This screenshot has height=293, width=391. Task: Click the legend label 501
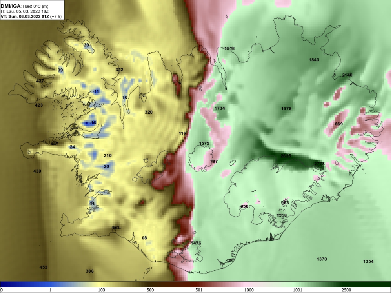[199, 290]
